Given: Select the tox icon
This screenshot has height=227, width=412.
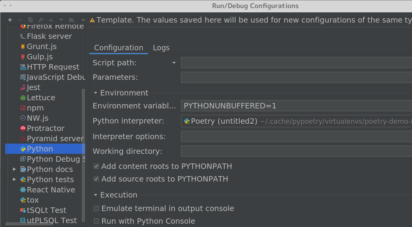Looking at the screenshot, I should (23, 200).
